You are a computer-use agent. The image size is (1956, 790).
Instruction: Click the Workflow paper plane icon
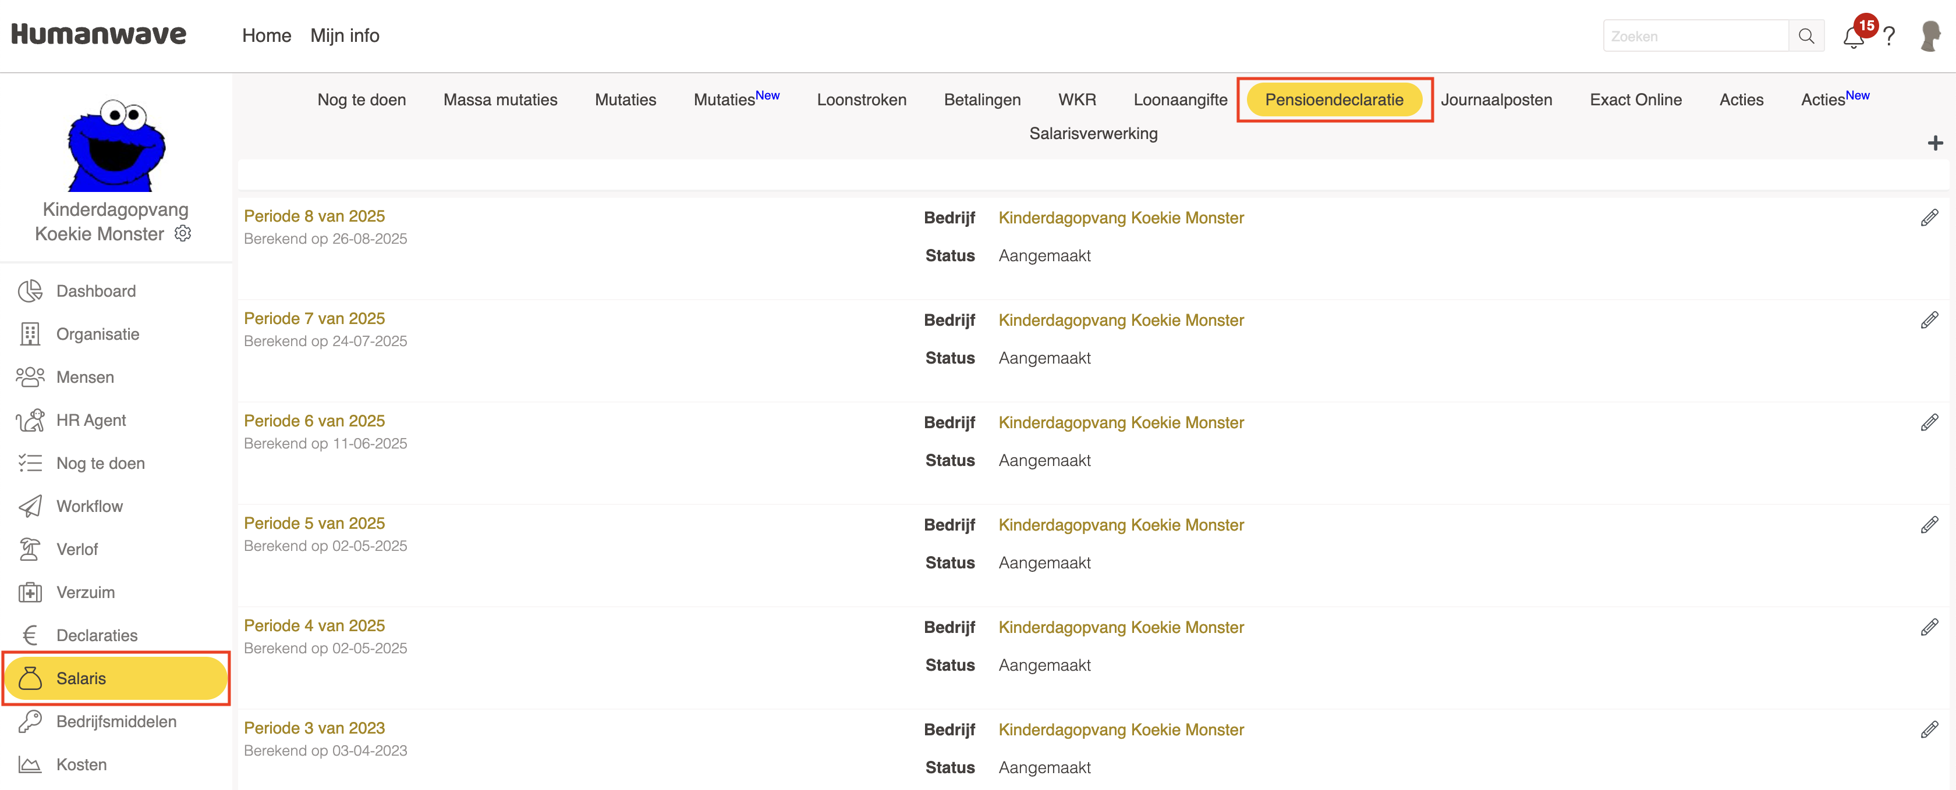30,506
